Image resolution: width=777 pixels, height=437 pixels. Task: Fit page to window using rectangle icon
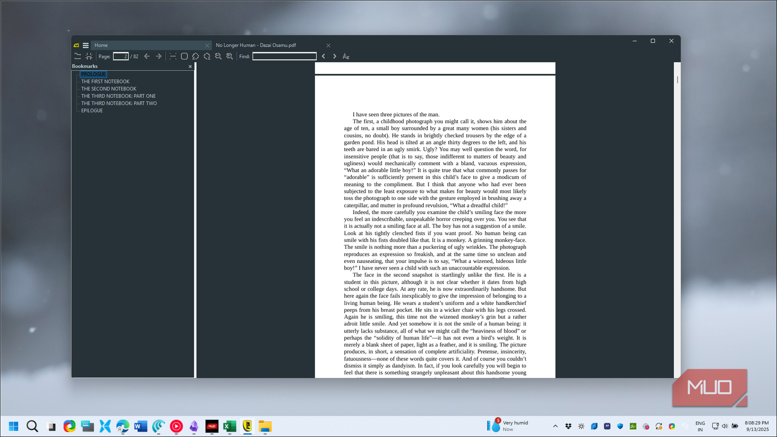[184, 56]
